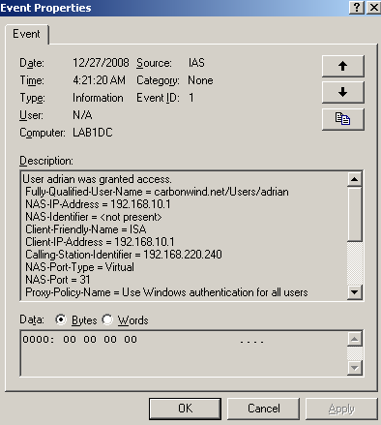381x425 pixels.
Task: Click the type value Information
Action: click(x=98, y=98)
